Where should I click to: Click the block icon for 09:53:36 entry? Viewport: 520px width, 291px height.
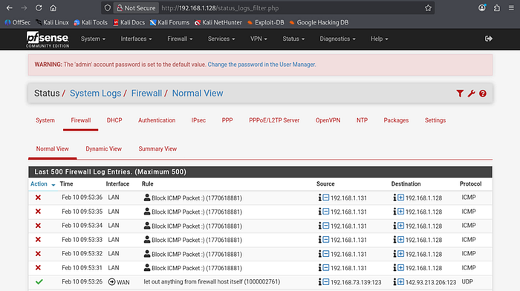[x=38, y=197]
